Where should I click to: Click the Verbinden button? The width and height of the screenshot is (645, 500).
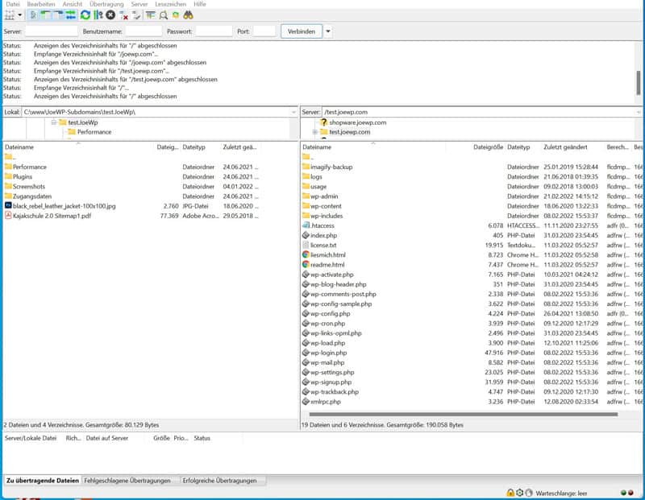(301, 31)
